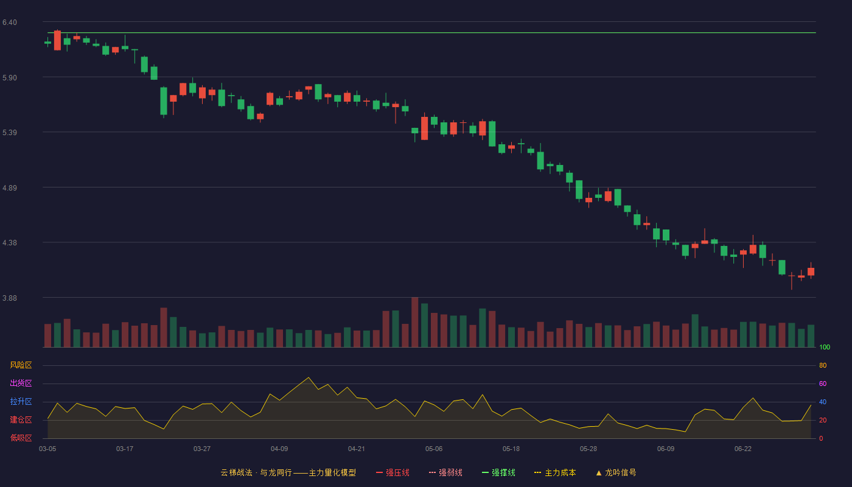
Task: Click the green 100 indicator scale value
Action: click(825, 347)
